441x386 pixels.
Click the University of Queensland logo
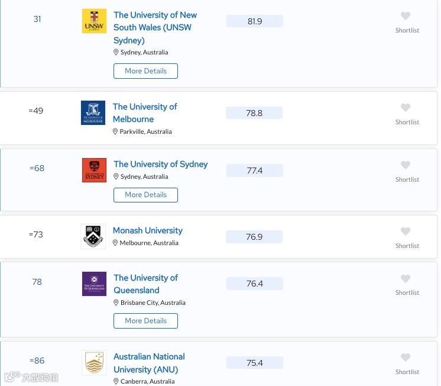point(94,284)
